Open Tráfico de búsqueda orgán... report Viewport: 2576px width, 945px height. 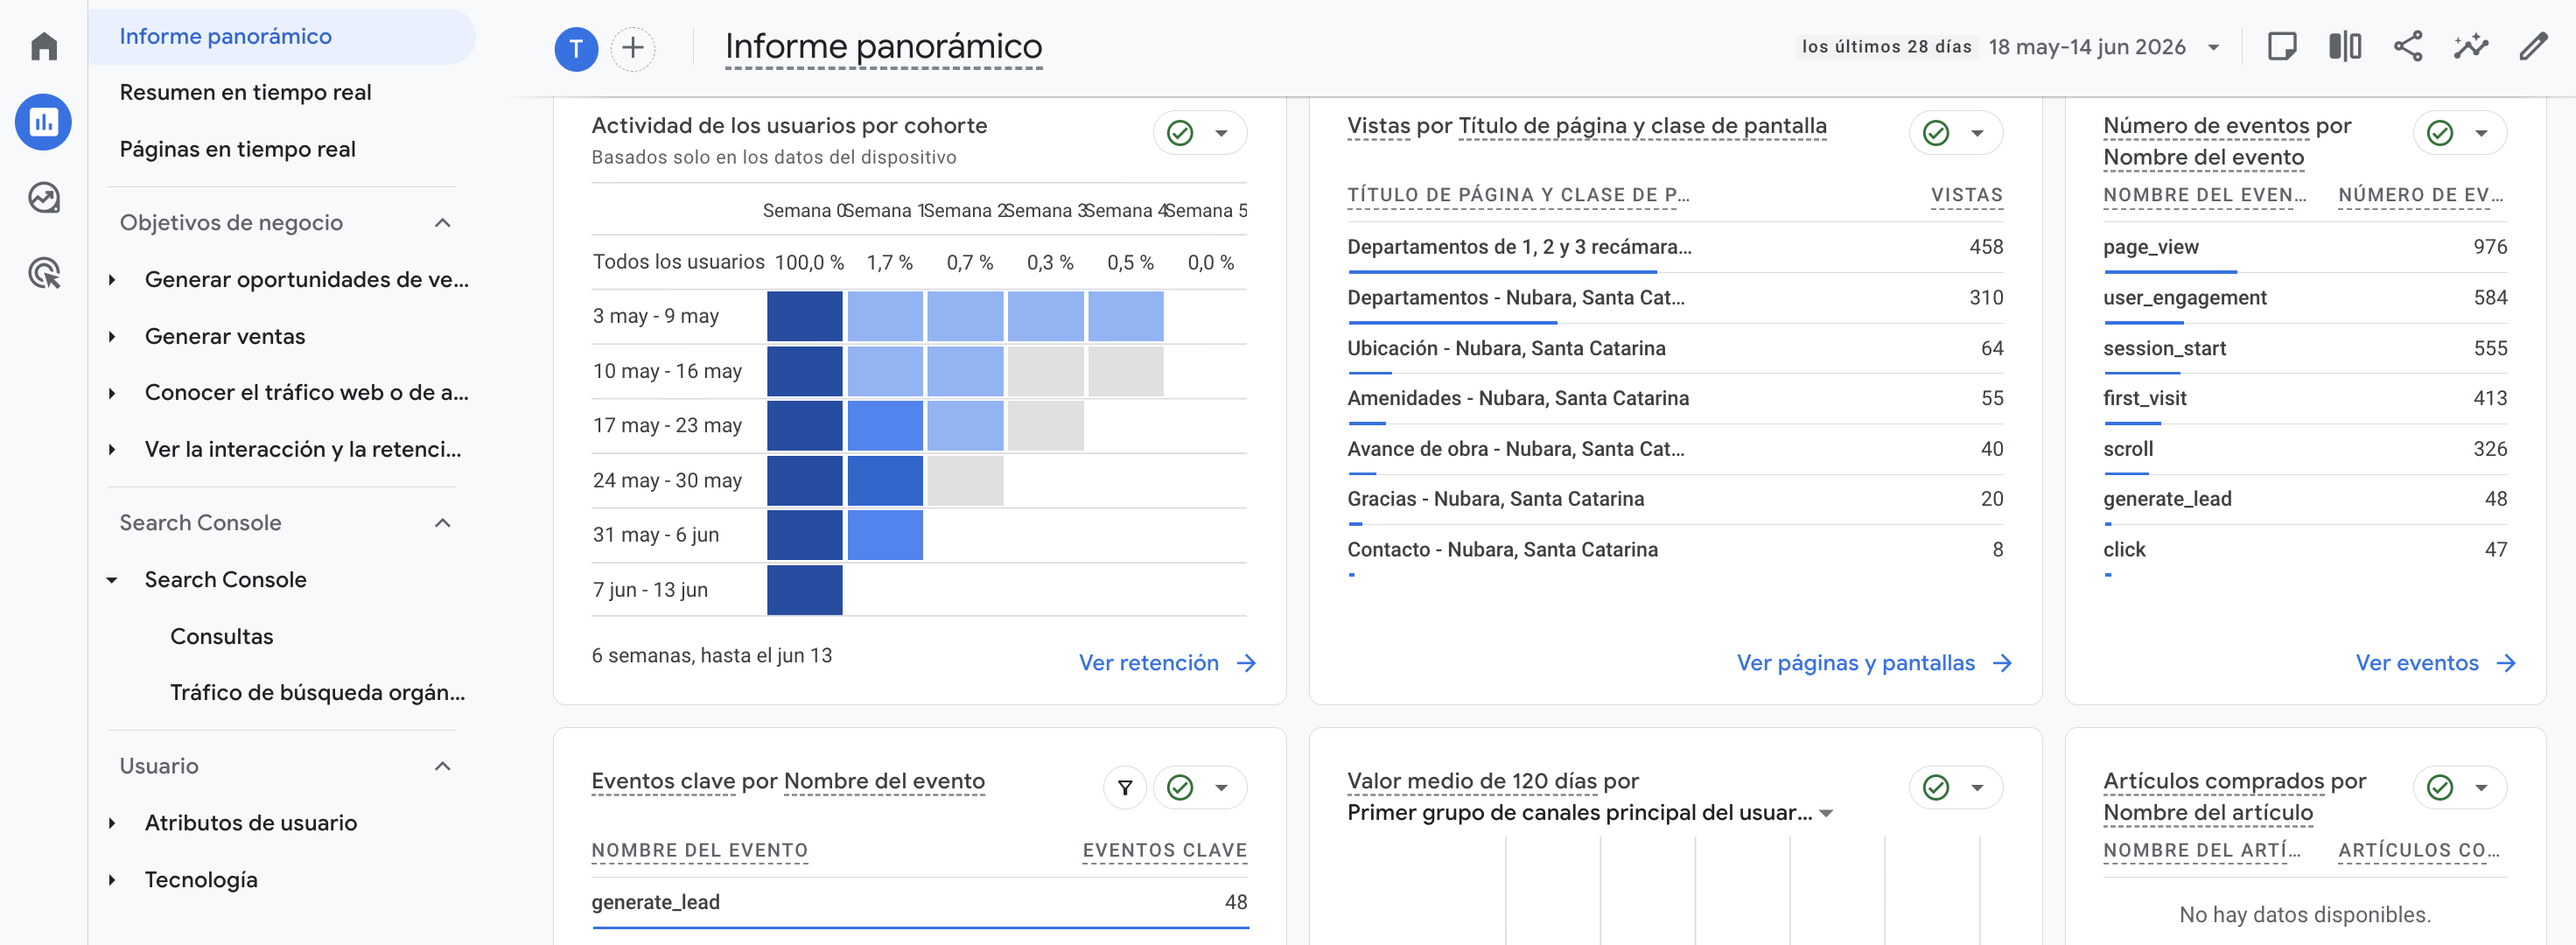(x=317, y=693)
